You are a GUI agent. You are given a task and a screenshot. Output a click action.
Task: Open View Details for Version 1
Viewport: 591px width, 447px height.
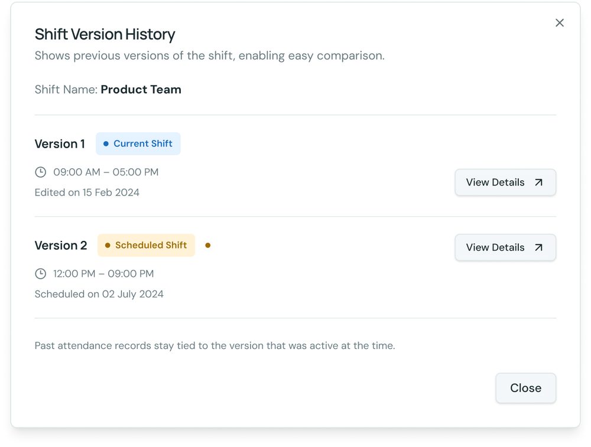[x=505, y=182]
